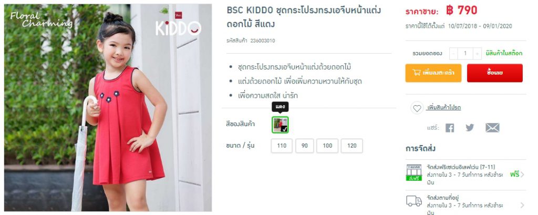Viewport: 538px width, 215px height.
Task: Expand the home address delivery chevron
Action: (522, 205)
